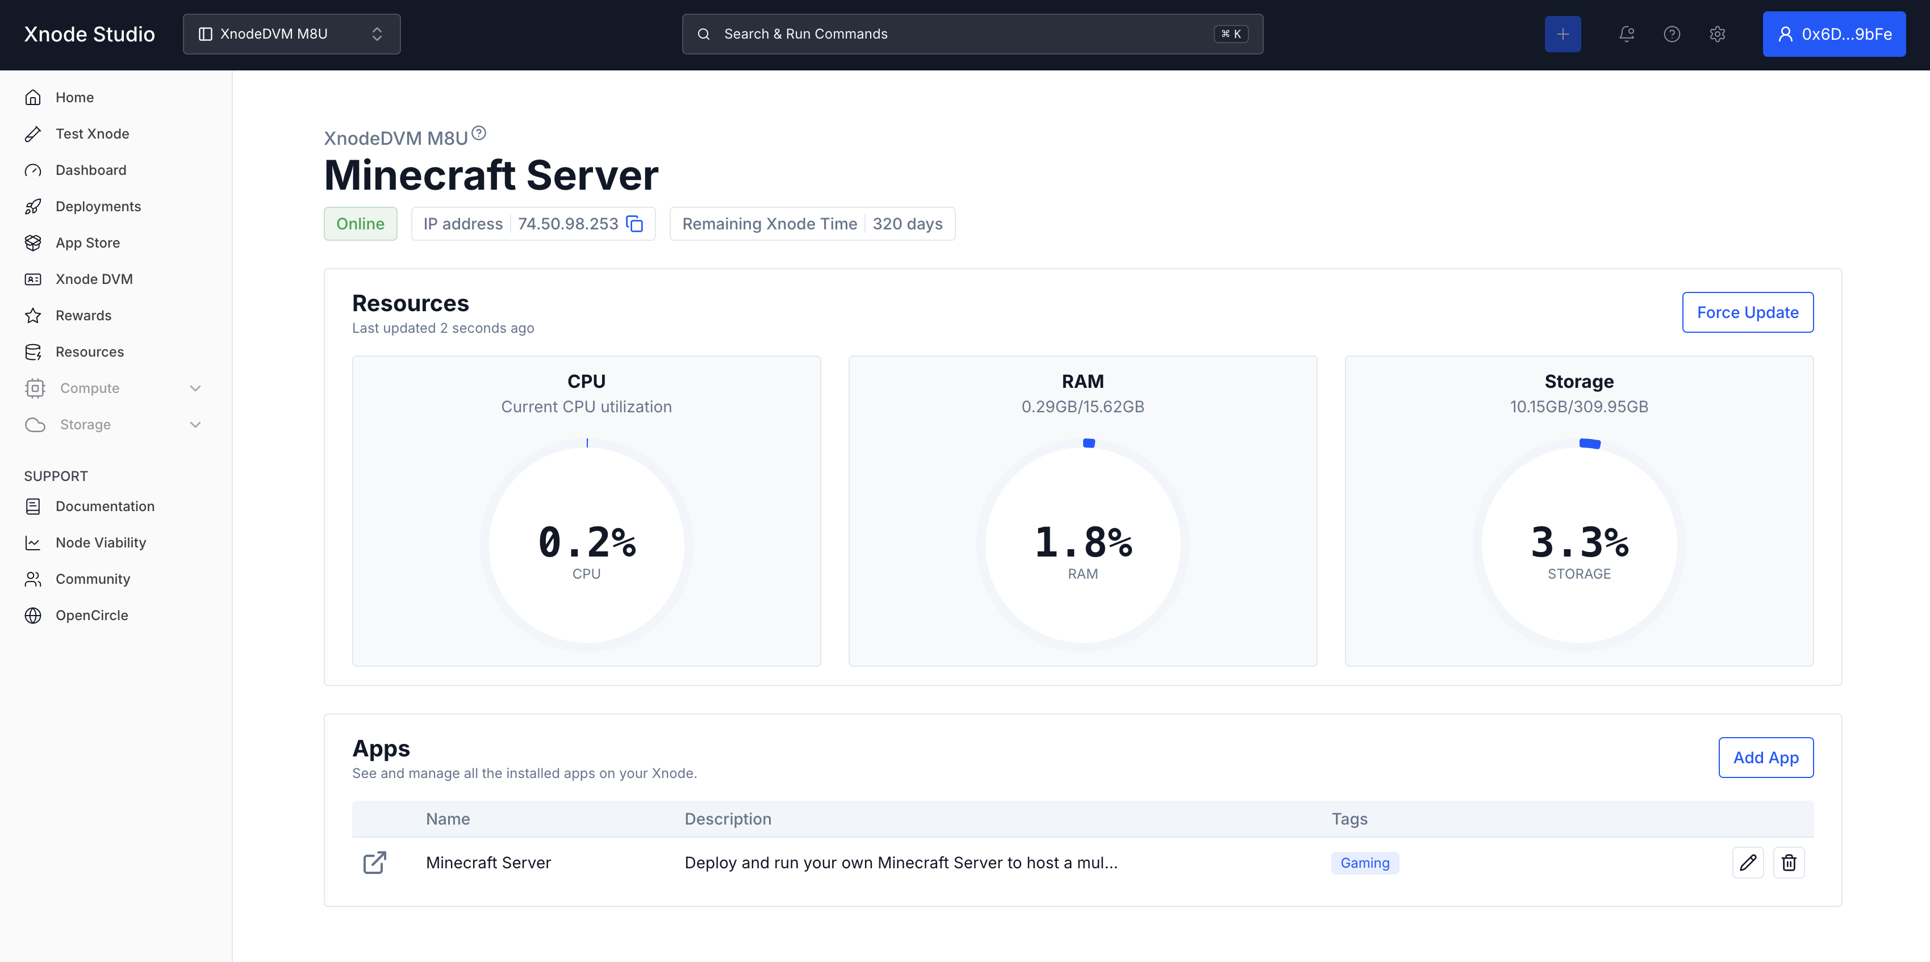Open Deployments in the sidebar

coord(97,206)
